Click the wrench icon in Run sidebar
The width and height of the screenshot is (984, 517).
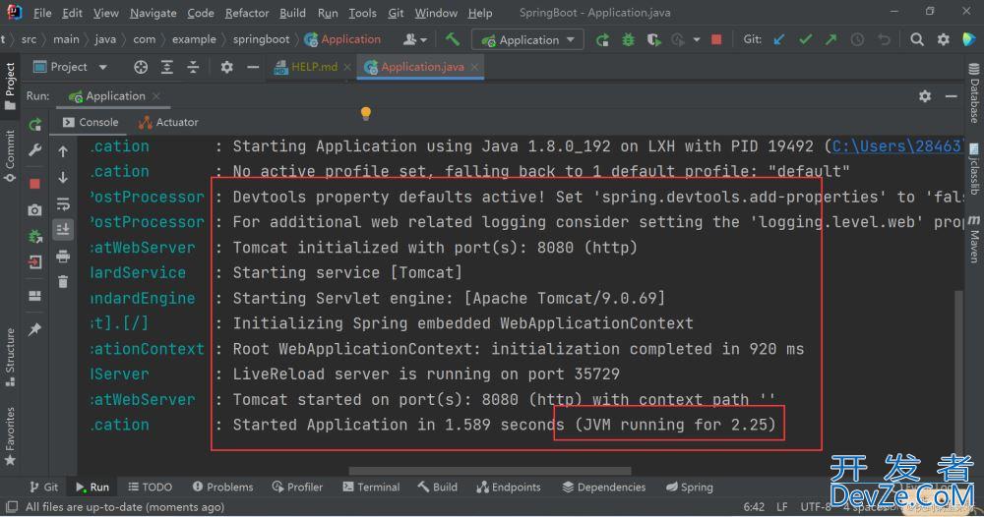pos(35,150)
